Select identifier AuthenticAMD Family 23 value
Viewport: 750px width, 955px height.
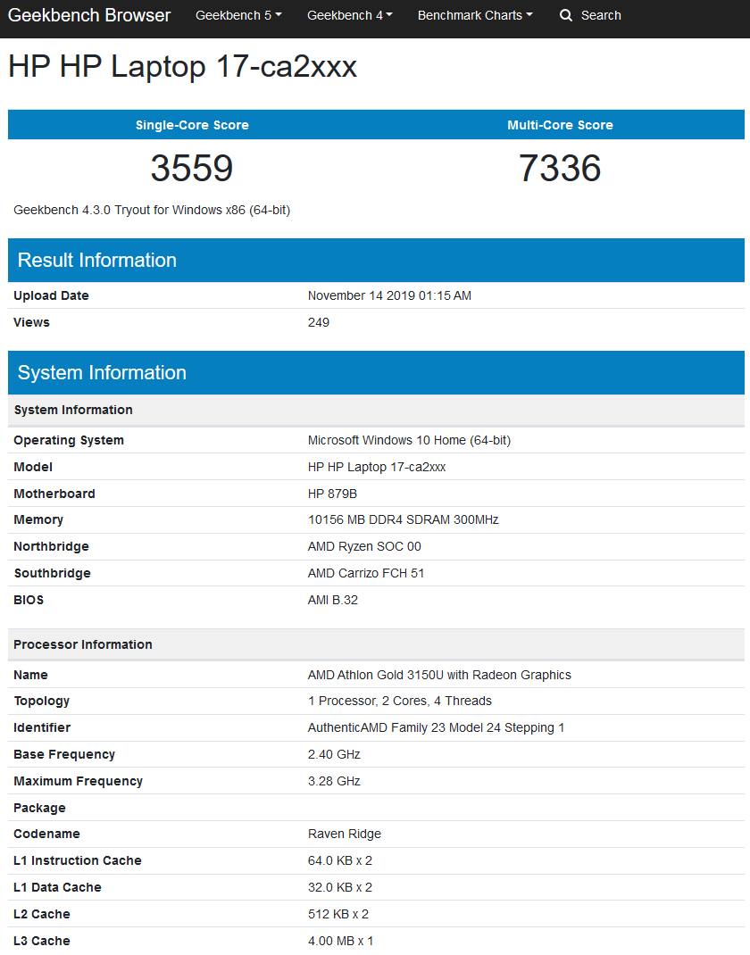point(437,728)
